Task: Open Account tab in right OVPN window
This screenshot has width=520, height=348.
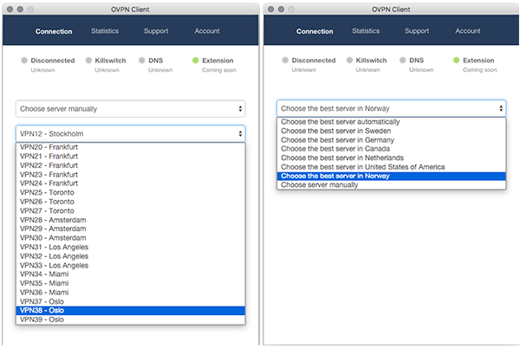Action: pos(468,31)
